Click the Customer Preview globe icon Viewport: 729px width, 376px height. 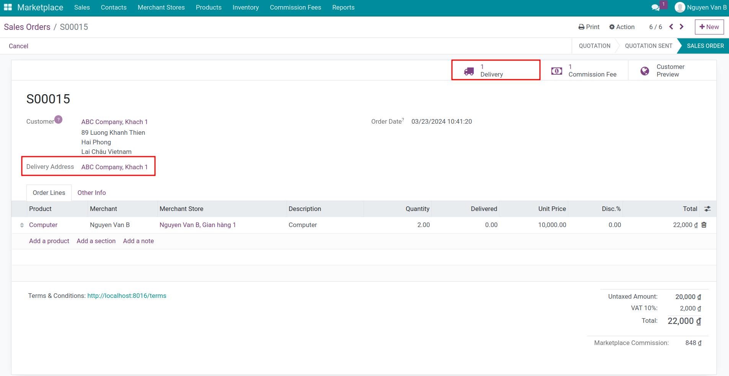click(645, 71)
